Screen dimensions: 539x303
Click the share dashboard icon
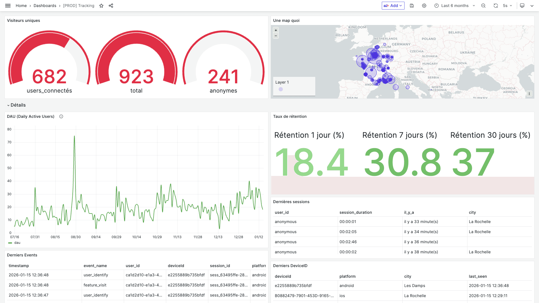point(111,6)
